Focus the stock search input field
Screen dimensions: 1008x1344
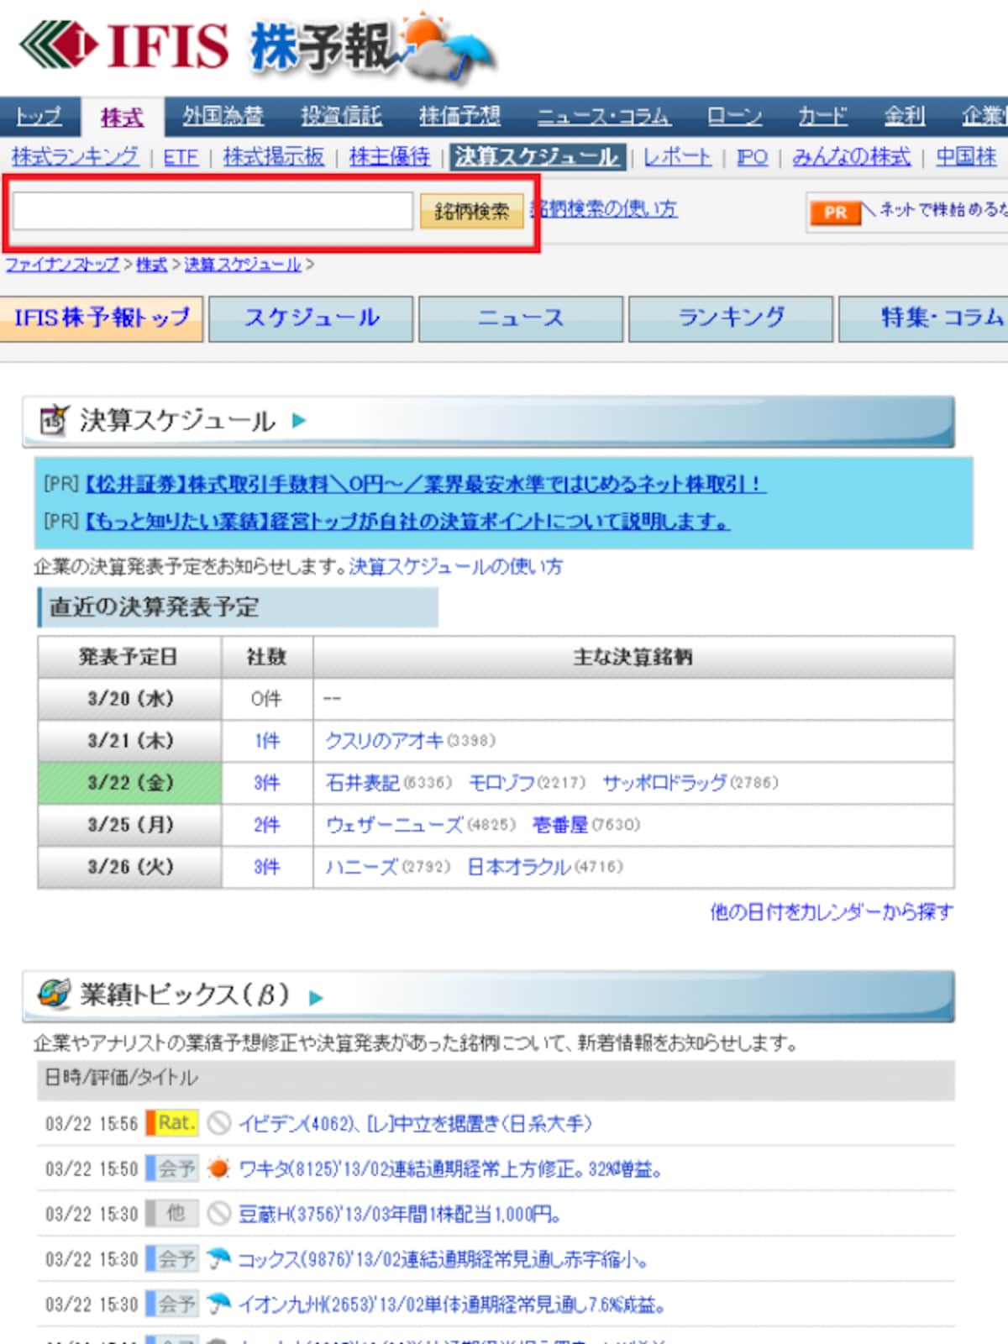coord(213,211)
